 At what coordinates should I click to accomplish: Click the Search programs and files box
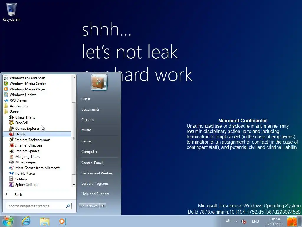click(39, 206)
